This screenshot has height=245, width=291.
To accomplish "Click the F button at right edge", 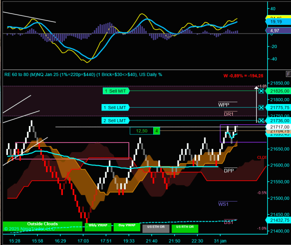I will click(x=288, y=74).
